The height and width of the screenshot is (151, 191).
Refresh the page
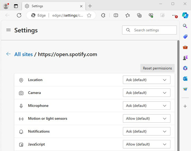coord(19,15)
